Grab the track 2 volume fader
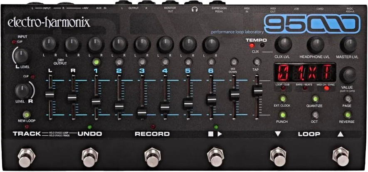Image resolution: width=368 pixels, height=172 pixels. click(x=119, y=107)
